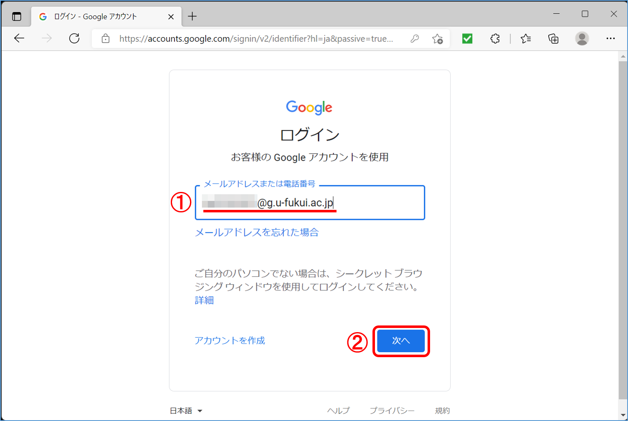Reload the page with the refresh icon
Screen dimensions: 628x421
[74, 38]
